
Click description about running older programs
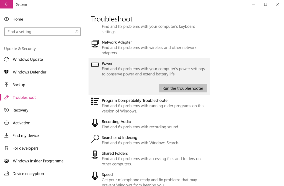click(x=153, y=108)
